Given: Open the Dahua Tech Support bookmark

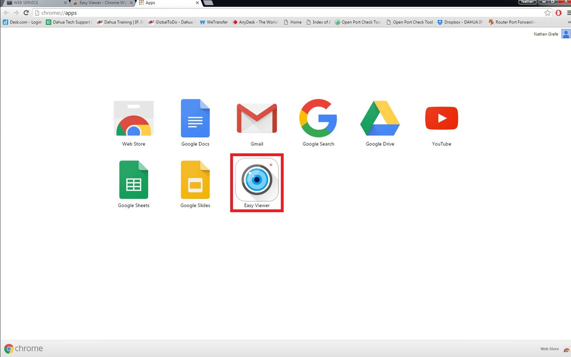Looking at the screenshot, I should [69, 22].
